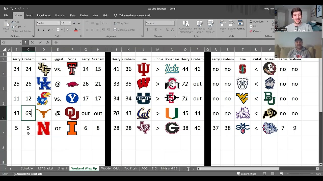This screenshot has width=323, height=181.
Task: Confirm entry with formula bar checkmark
Action: click(40, 42)
